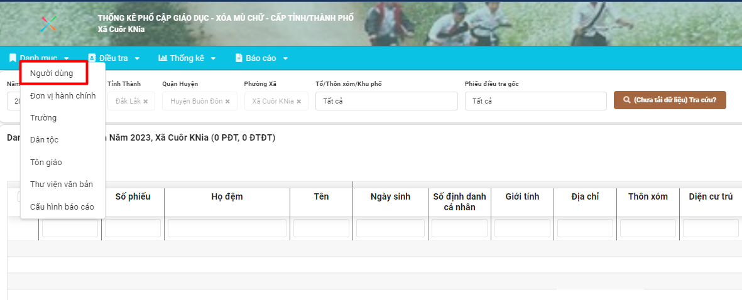Remove the Xã Cuôr KNia ward tag
The height and width of the screenshot is (300, 742).
click(299, 101)
